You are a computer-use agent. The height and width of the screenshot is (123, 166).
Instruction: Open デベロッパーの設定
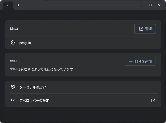(83, 100)
